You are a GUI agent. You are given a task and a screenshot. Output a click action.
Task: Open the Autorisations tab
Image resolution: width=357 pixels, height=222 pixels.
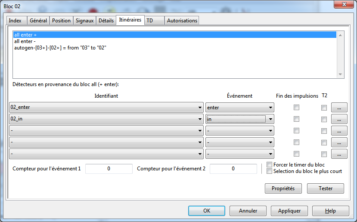(182, 21)
